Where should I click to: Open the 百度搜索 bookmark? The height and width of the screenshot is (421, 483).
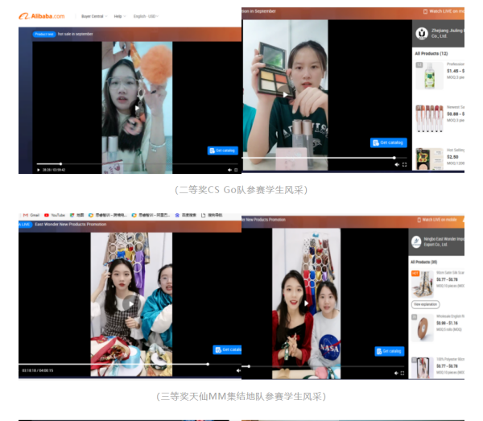pos(186,215)
